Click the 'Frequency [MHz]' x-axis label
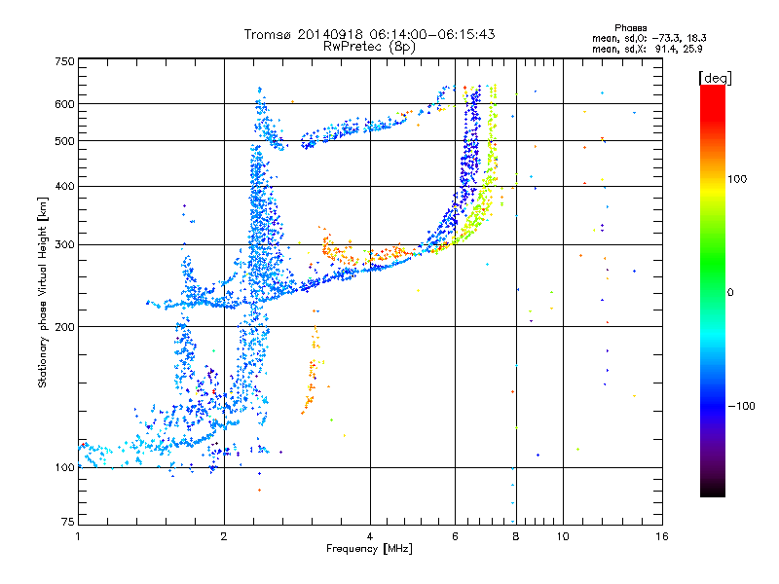The image size is (779, 584). (369, 549)
